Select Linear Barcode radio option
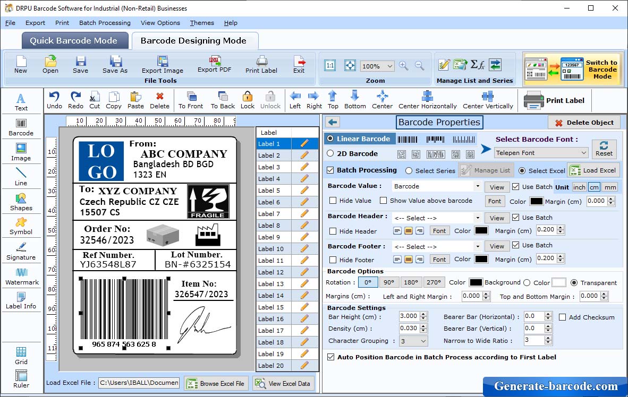 (x=330, y=139)
